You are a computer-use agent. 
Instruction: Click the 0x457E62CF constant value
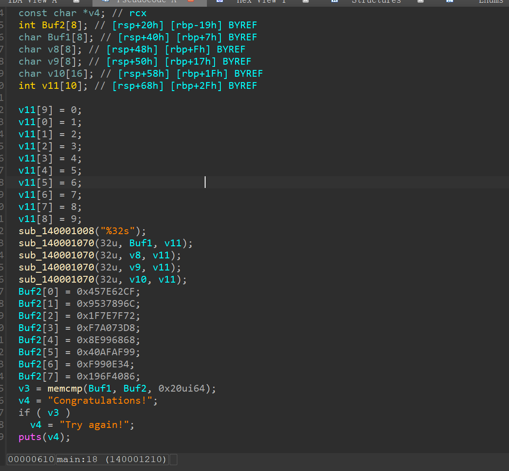click(x=109, y=292)
